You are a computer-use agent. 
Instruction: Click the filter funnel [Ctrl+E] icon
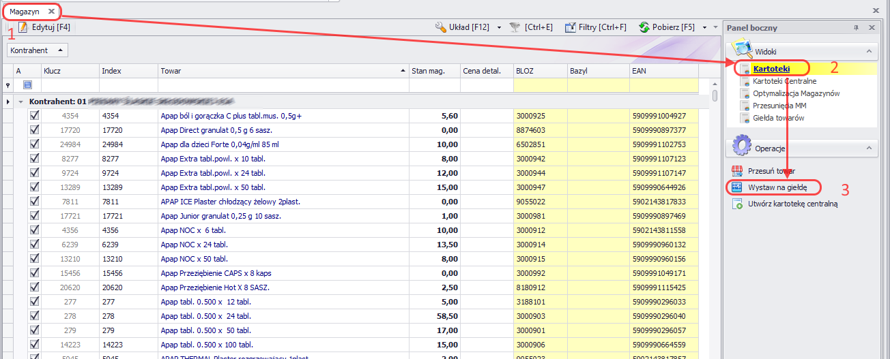pyautogui.click(x=515, y=27)
